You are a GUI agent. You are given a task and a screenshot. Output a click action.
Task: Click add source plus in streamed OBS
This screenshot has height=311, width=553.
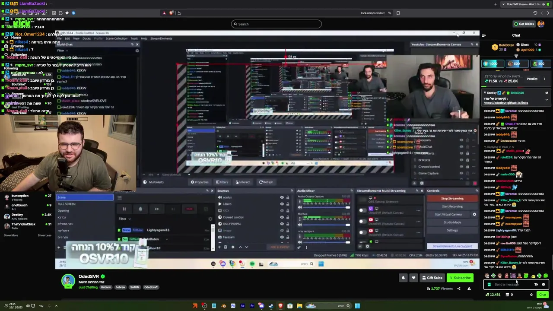[x=219, y=247]
